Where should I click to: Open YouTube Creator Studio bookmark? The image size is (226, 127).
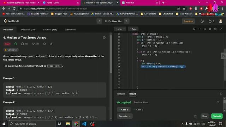pos(13,14)
